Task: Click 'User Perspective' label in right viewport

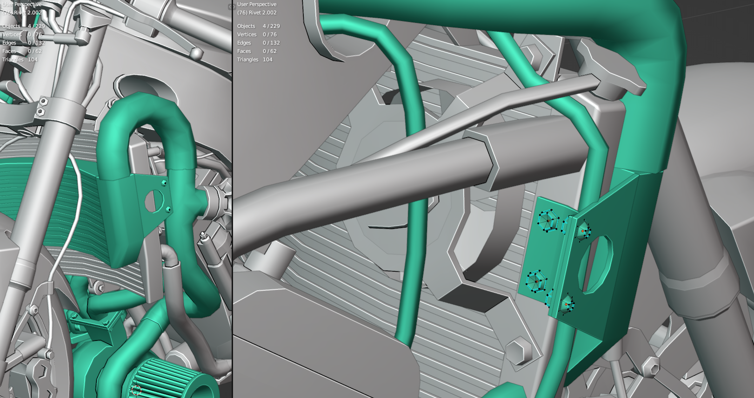Action: 256,4
